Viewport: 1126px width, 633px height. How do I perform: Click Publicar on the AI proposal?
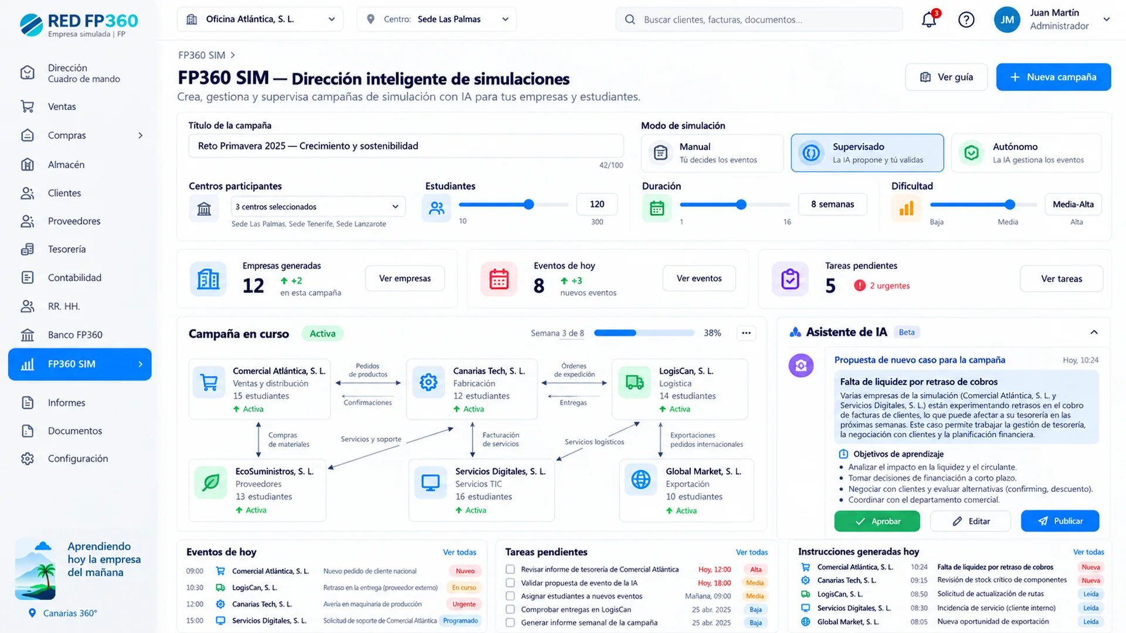click(x=1060, y=521)
